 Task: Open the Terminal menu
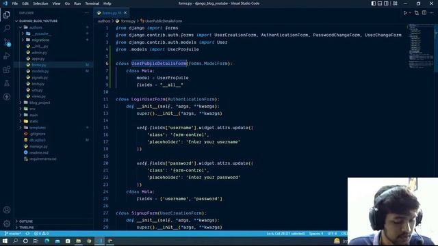[x=92, y=3]
